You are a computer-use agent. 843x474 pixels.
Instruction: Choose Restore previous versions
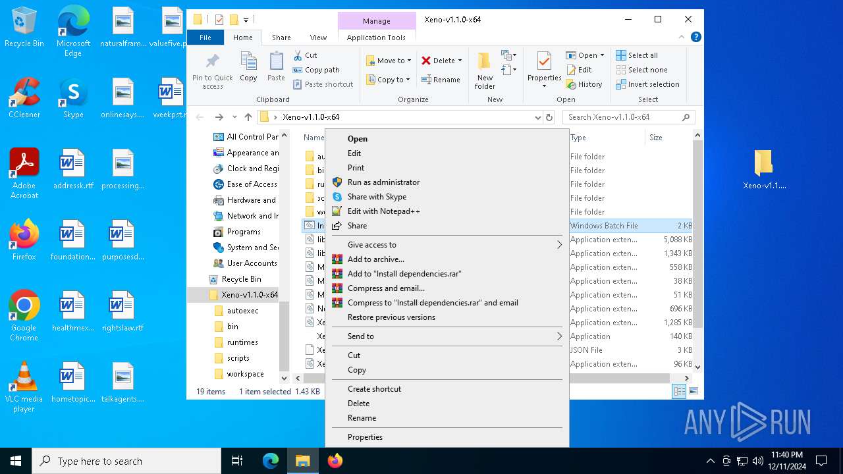pyautogui.click(x=447, y=317)
